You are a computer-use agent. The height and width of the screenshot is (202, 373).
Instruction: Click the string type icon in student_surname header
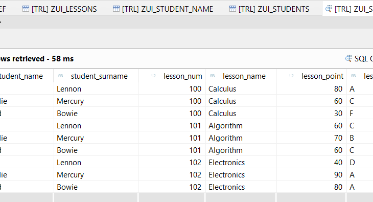pyautogui.click(x=61, y=76)
